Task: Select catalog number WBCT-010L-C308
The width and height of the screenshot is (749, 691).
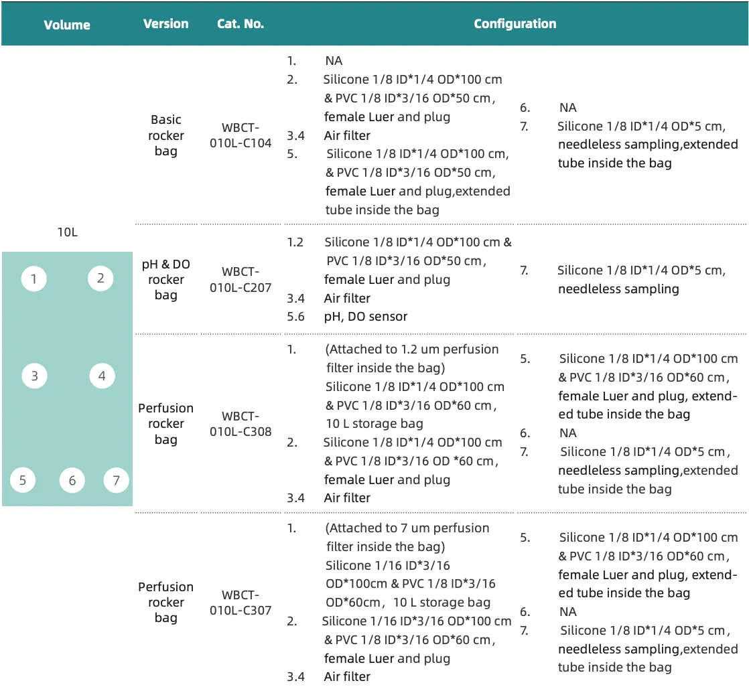Action: point(241,424)
